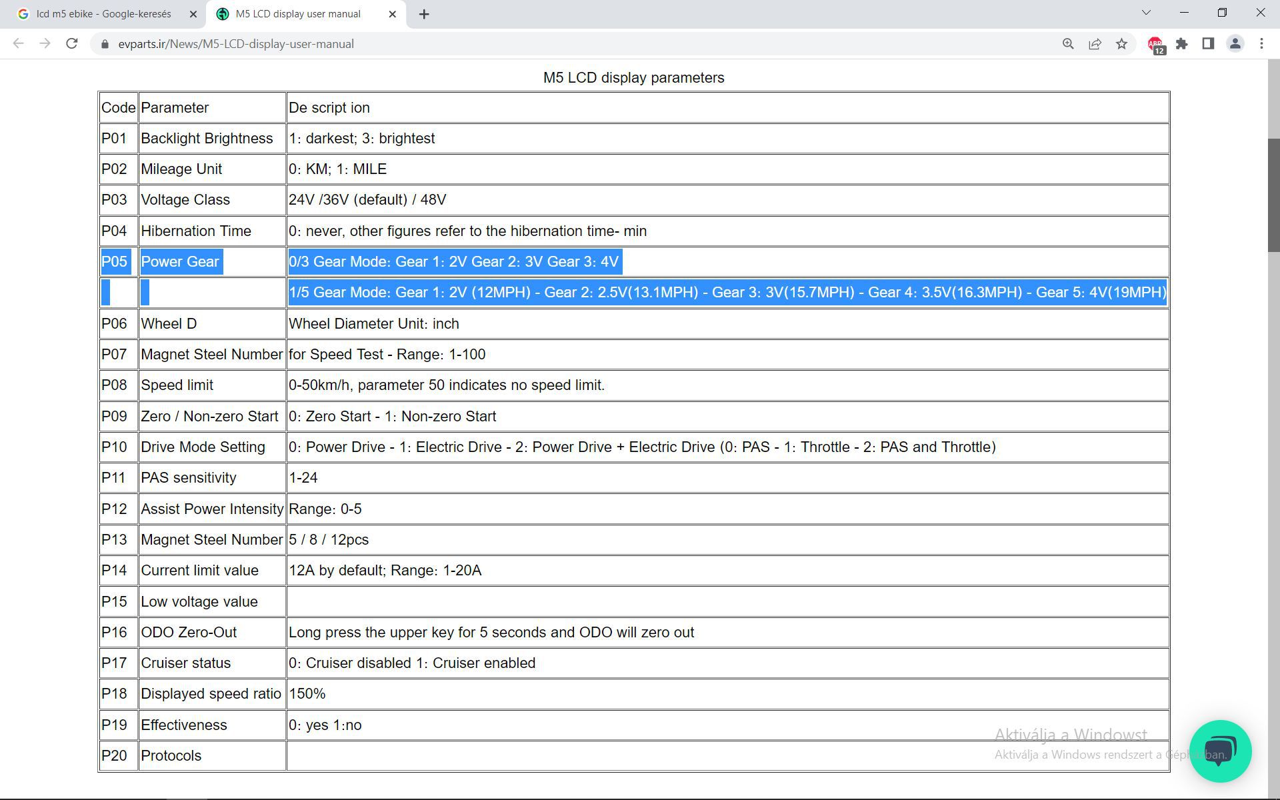
Task: Open the zoom magnifier icon in address bar
Action: [x=1068, y=44]
